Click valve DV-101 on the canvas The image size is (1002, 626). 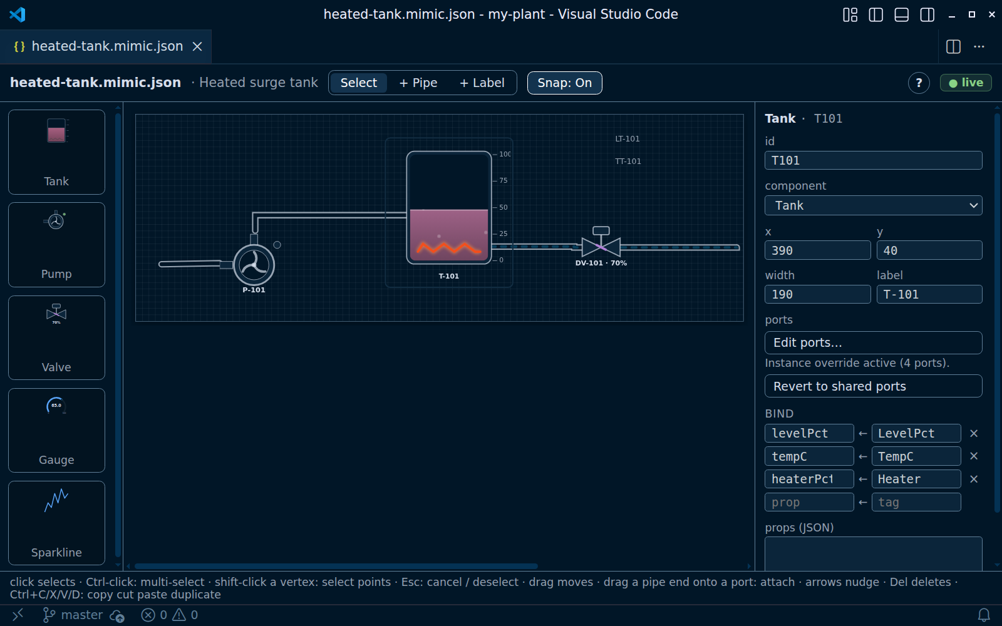(601, 246)
